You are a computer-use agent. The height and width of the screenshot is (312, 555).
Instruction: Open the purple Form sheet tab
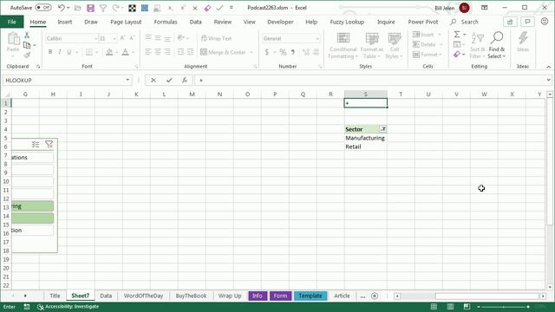point(280,296)
